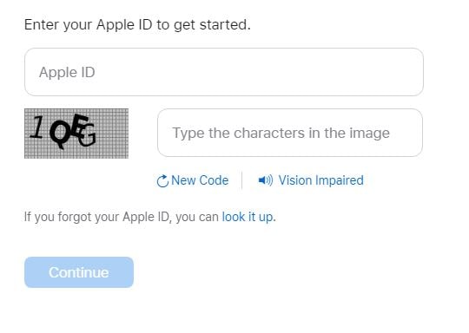Click the word 'Code' beside the refresh icon

[214, 180]
